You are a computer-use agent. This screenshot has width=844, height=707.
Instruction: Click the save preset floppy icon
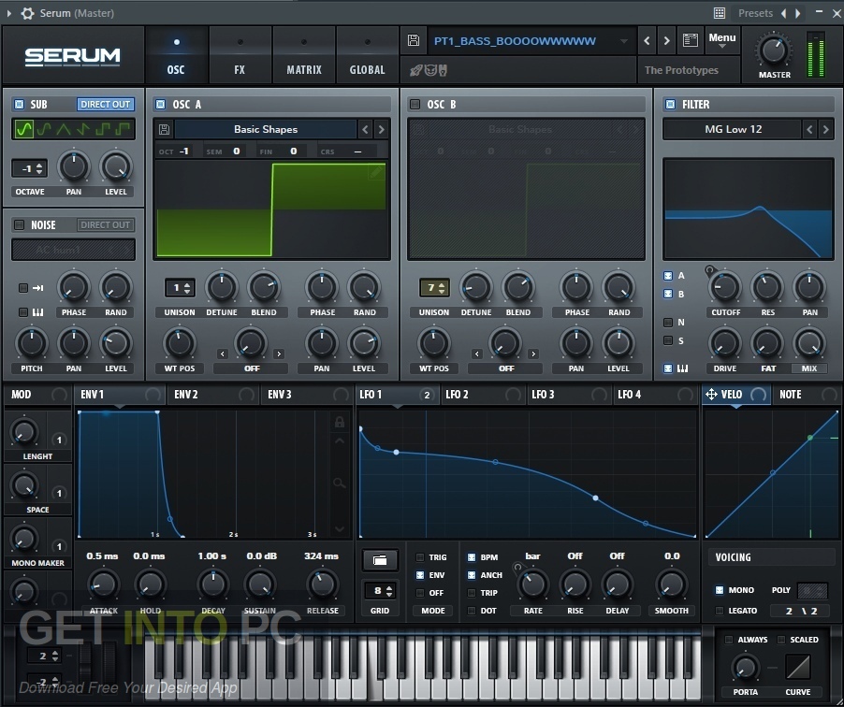(x=414, y=40)
